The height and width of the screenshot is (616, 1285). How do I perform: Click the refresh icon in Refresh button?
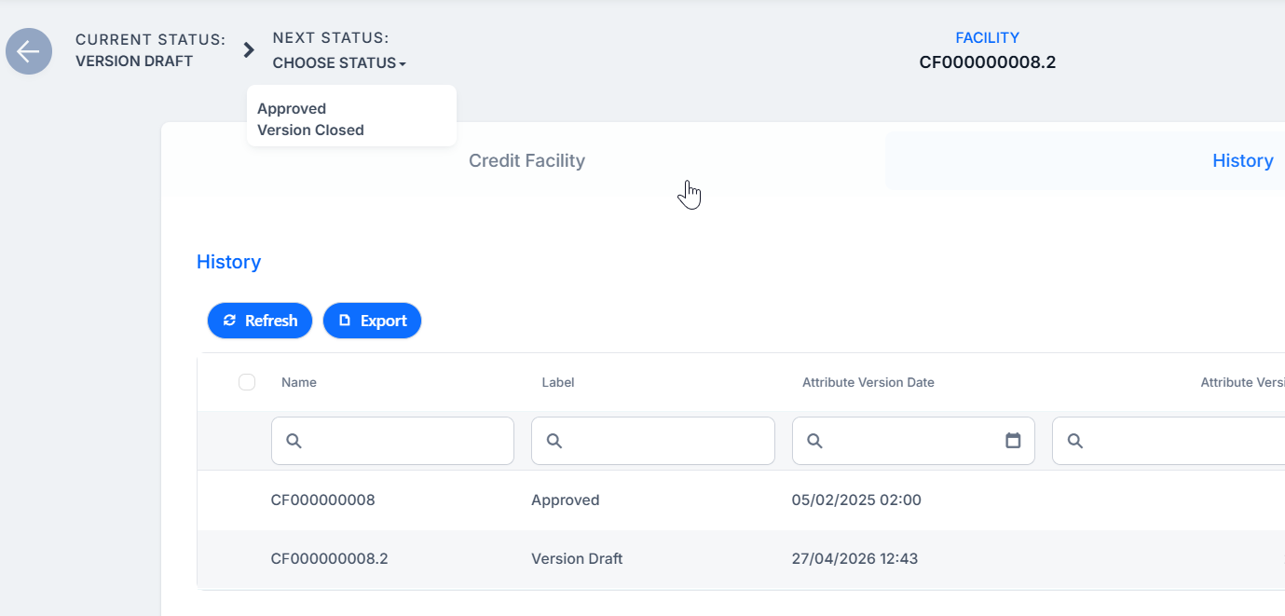tap(230, 320)
